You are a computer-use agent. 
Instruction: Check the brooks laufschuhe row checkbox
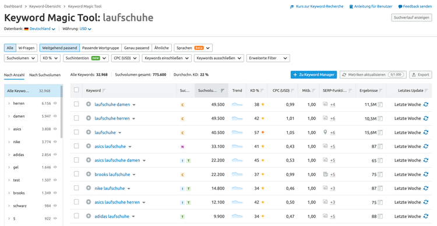pos(76,174)
